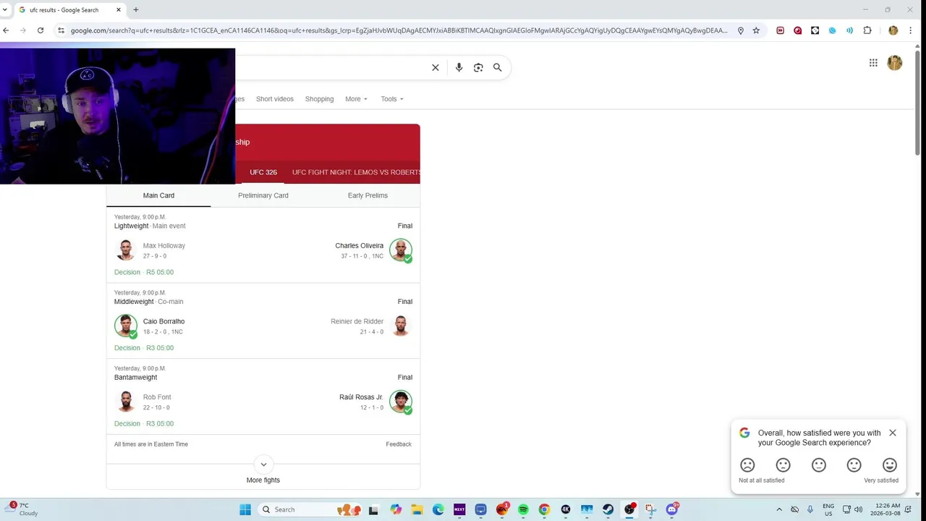Screen dimensions: 926x521
Task: Switch to the Early Prelims tab
Action: pos(368,195)
